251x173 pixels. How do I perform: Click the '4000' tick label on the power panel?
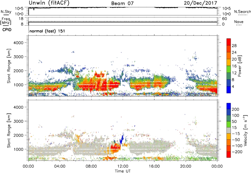(19, 43)
